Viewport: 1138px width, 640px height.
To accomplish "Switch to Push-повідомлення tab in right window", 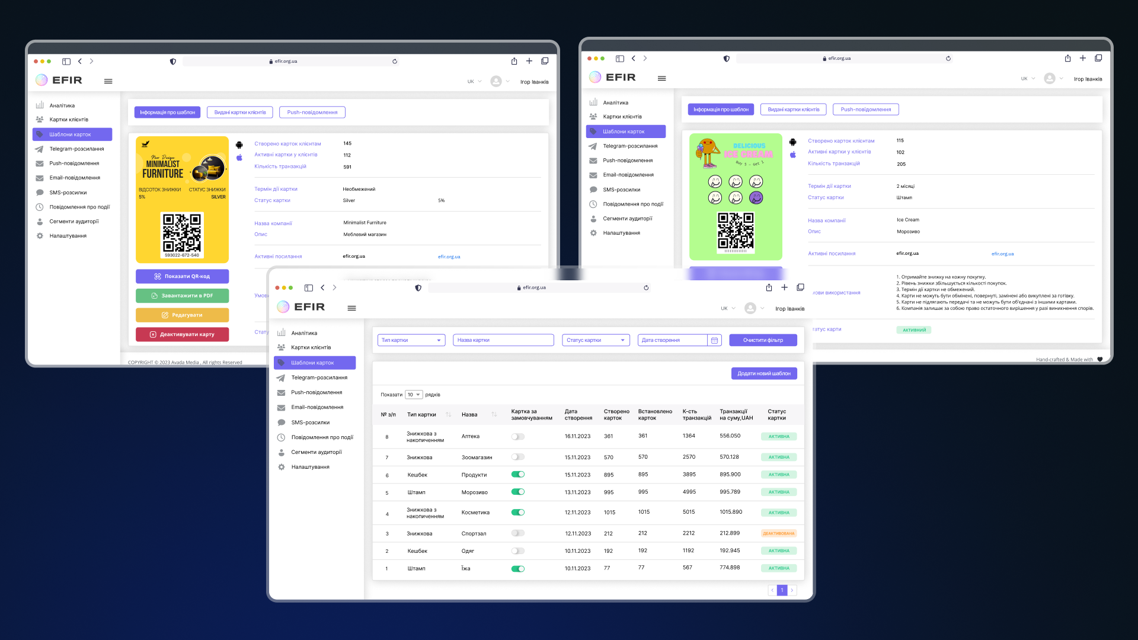I will point(866,110).
